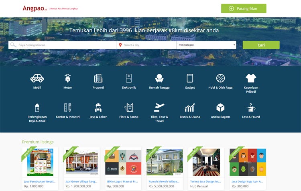The image size is (301, 191).
Task: Click the green Cari search button
Action: [x=261, y=45]
